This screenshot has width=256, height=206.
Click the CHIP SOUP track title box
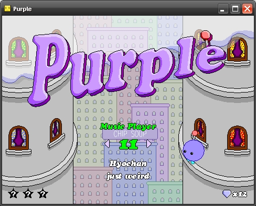point(130,134)
